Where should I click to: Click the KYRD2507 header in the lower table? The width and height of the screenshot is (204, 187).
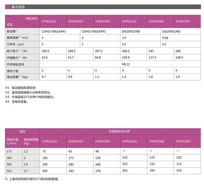click(x=184, y=142)
